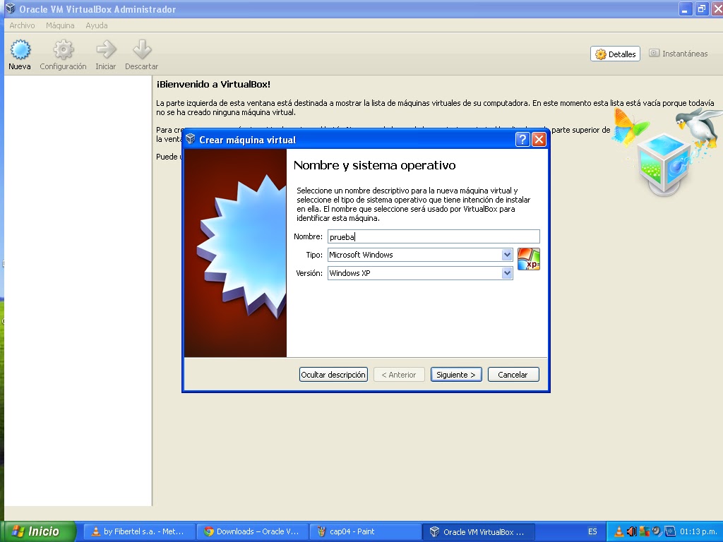Click the AVG antivirus tray icon
Image resolution: width=723 pixels, height=542 pixels.
click(644, 531)
